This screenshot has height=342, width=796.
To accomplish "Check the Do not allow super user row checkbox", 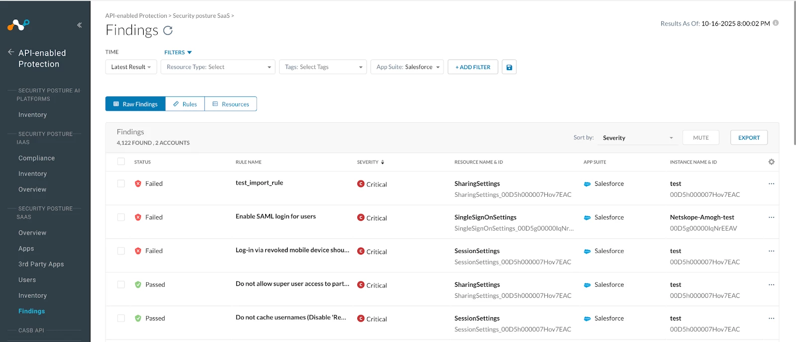I will pos(121,284).
